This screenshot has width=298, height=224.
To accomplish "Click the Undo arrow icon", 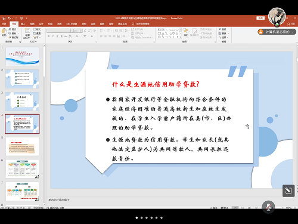I will [x=9, y=18].
